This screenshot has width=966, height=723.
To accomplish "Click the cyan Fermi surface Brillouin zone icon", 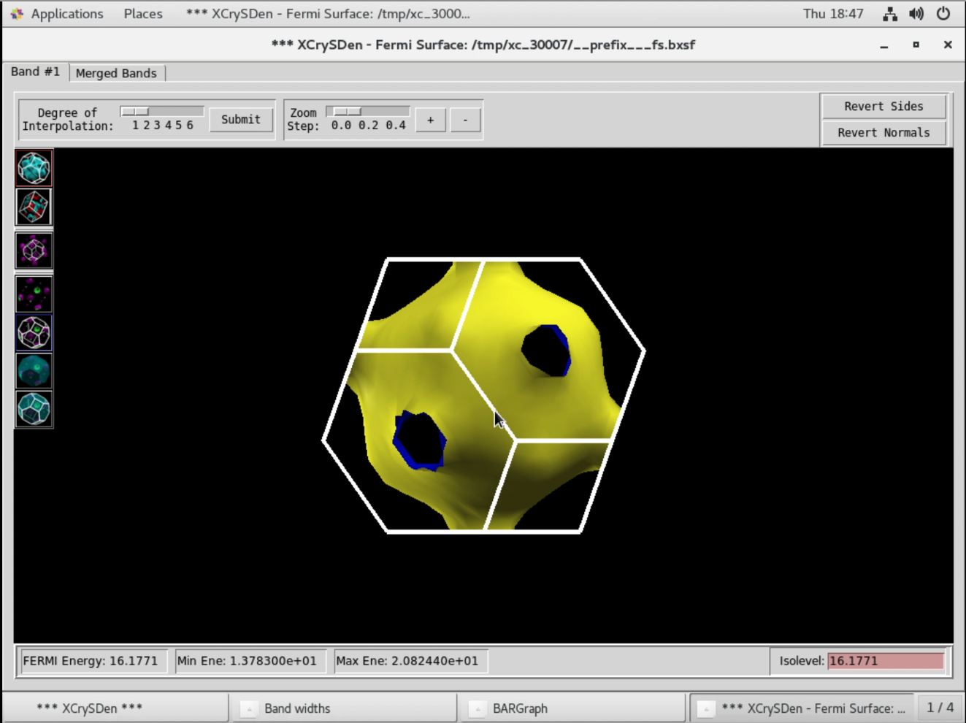I will [x=34, y=169].
